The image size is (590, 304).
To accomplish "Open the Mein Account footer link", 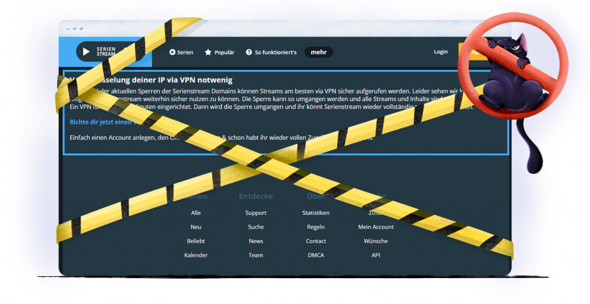I will [x=376, y=227].
